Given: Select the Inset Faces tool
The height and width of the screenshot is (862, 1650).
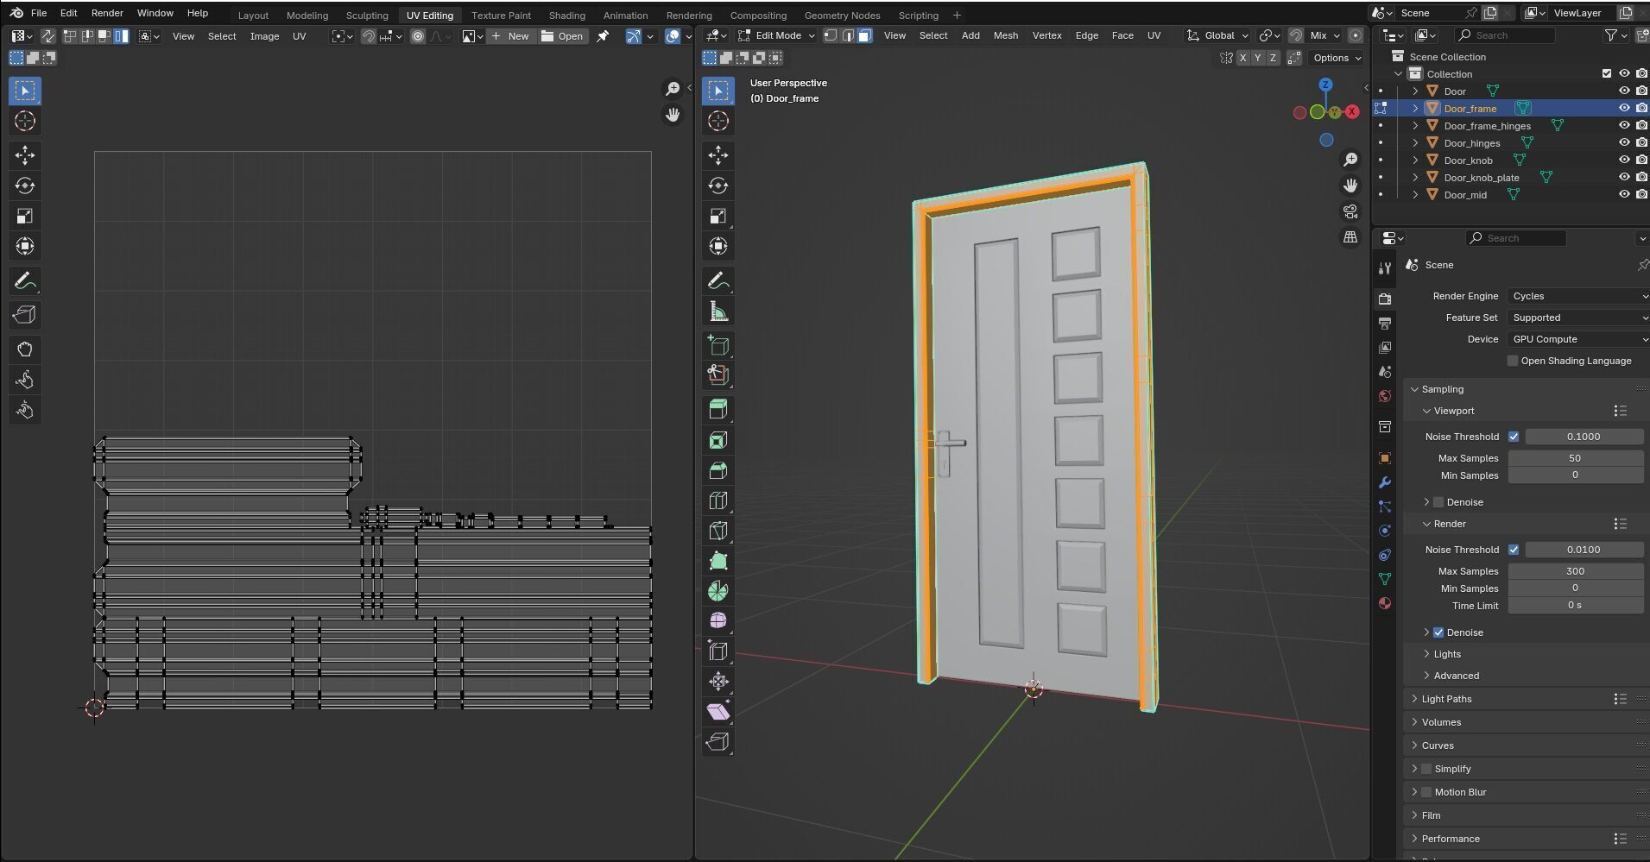Looking at the screenshot, I should click(x=718, y=440).
